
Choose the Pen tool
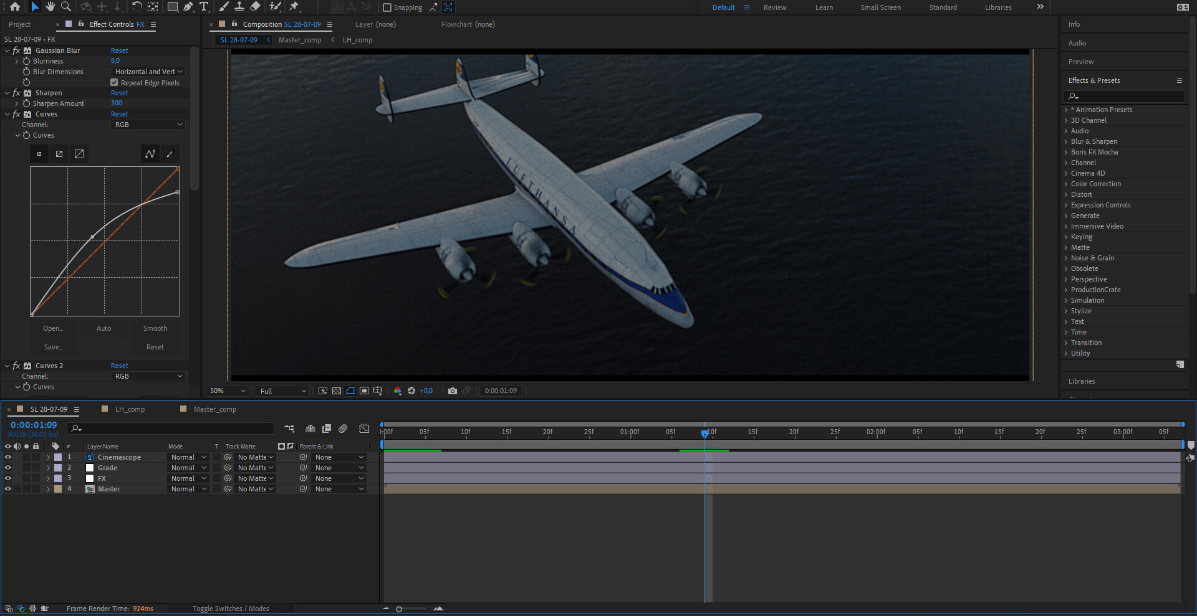pyautogui.click(x=188, y=7)
